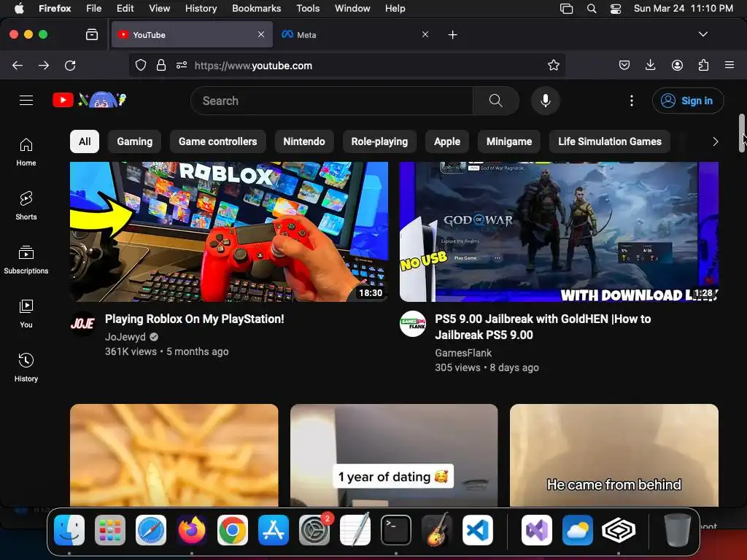Click the JoJewyd channel avatar
Screen dimensions: 747x560
tap(83, 324)
